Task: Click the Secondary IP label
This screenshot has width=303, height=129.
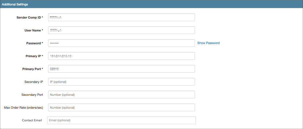Action: 34,82
